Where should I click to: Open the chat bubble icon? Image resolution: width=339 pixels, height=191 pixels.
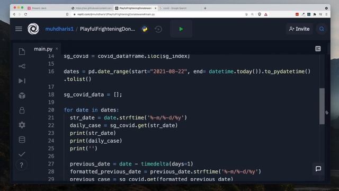[x=318, y=169]
